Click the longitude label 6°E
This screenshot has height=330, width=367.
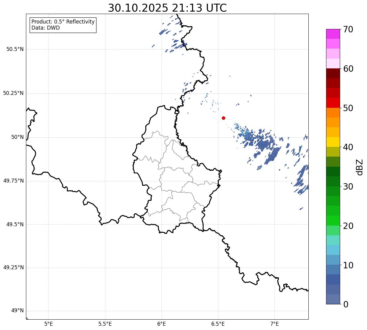click(x=162, y=324)
